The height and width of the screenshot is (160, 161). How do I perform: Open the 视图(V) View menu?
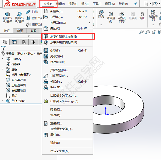click(73, 4)
